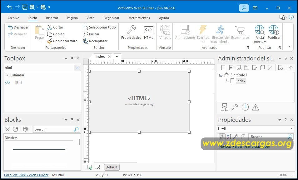
Task: Select the index page in site tree
Action: [241, 81]
